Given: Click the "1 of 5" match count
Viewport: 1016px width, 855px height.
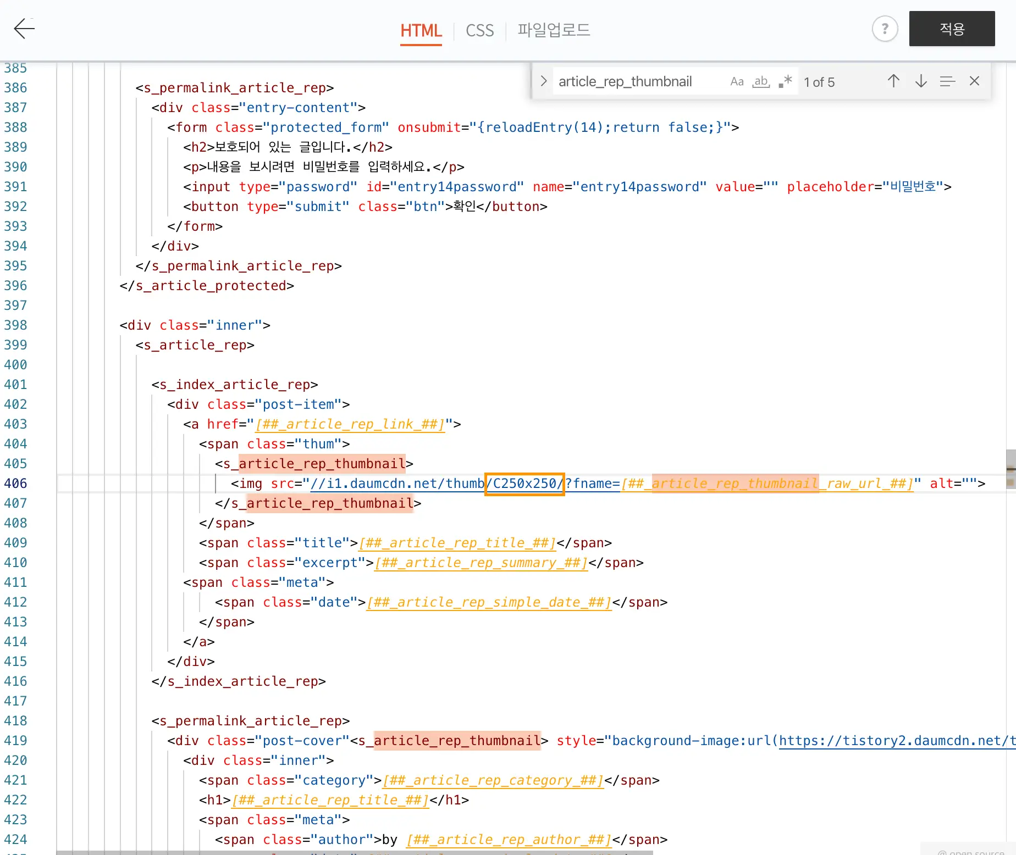Looking at the screenshot, I should pos(819,82).
